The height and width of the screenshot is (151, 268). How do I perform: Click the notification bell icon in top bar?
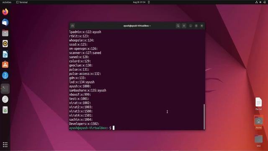pos(149,2)
